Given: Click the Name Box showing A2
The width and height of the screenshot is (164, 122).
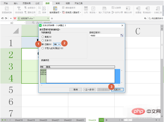Looking at the screenshot, I should tap(12, 23).
